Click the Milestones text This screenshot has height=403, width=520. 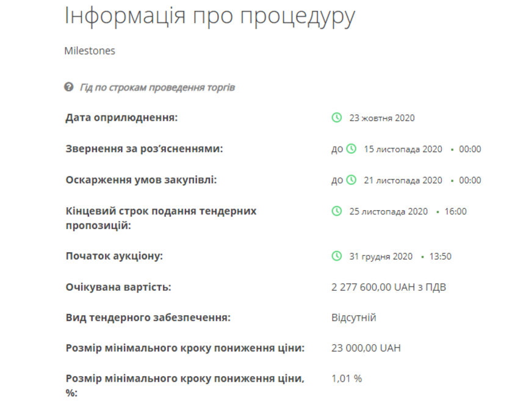pos(90,51)
